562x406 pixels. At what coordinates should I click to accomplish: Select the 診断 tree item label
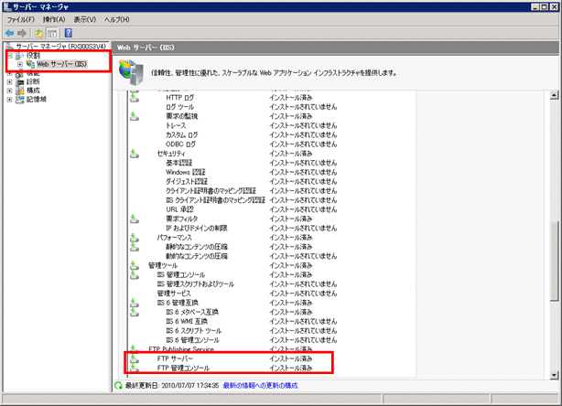tap(33, 81)
